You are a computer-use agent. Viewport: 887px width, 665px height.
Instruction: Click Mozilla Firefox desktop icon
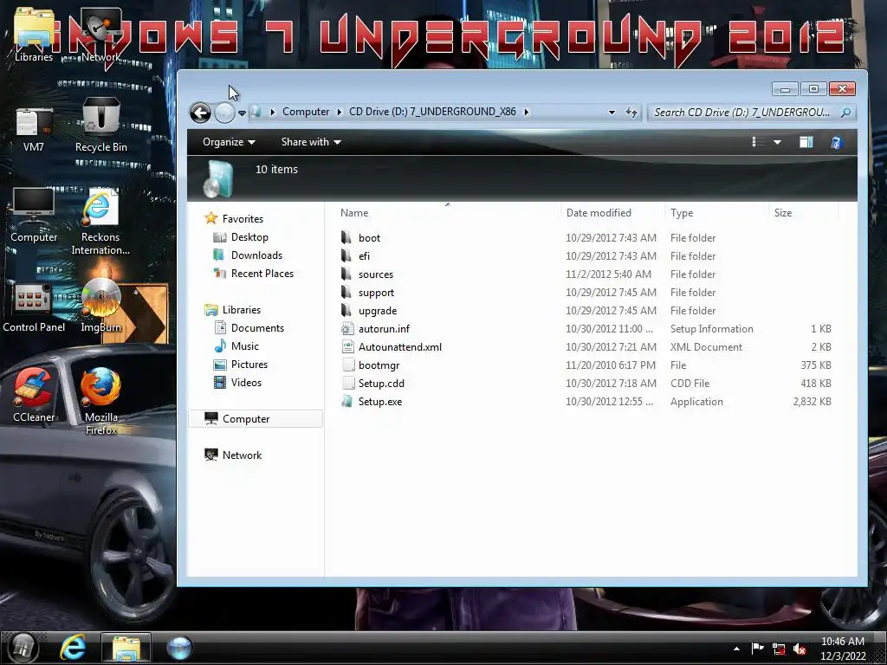(x=101, y=402)
